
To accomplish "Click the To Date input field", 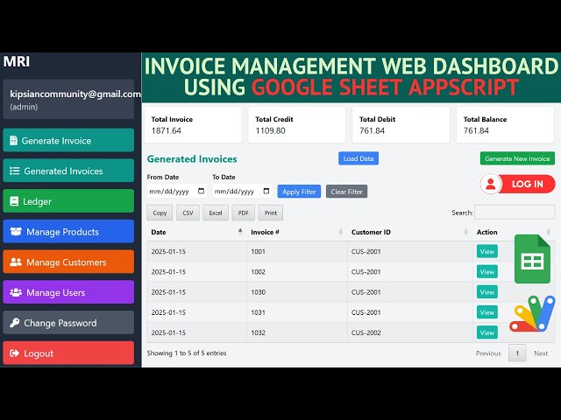I will [242, 191].
